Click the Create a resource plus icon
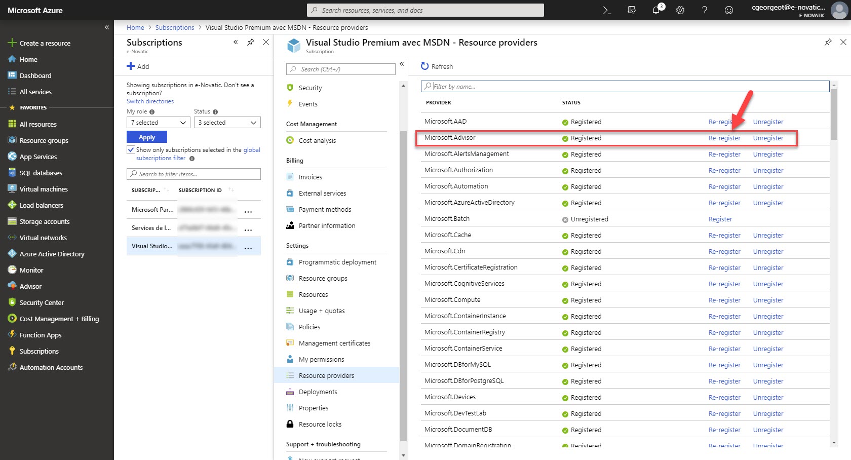The height and width of the screenshot is (460, 851). tap(12, 43)
